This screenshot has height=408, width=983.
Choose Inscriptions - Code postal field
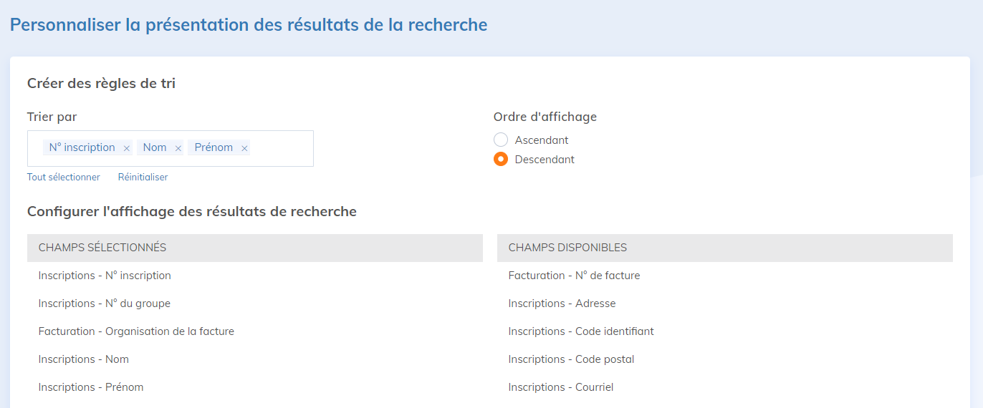(571, 359)
